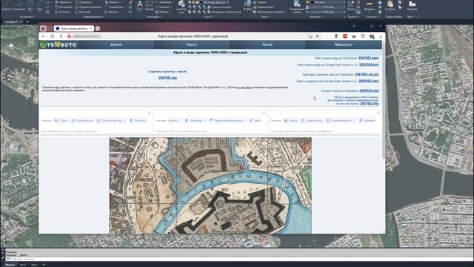Download the 2067653.jpg map image

[x=167, y=78]
